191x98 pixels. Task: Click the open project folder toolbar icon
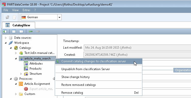(x=7, y=17)
